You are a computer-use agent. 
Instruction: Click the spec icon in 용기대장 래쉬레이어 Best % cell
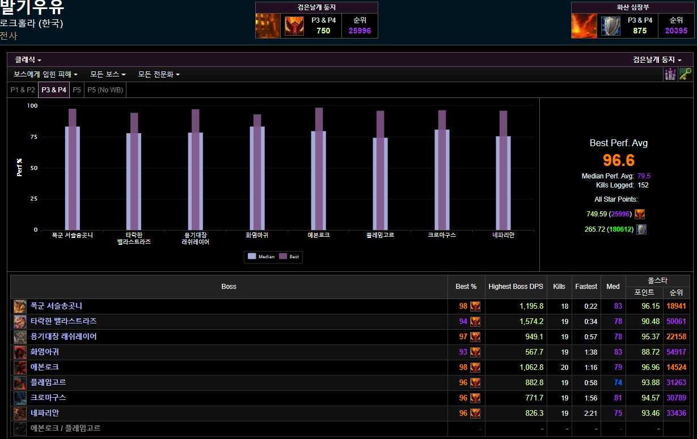(x=475, y=337)
